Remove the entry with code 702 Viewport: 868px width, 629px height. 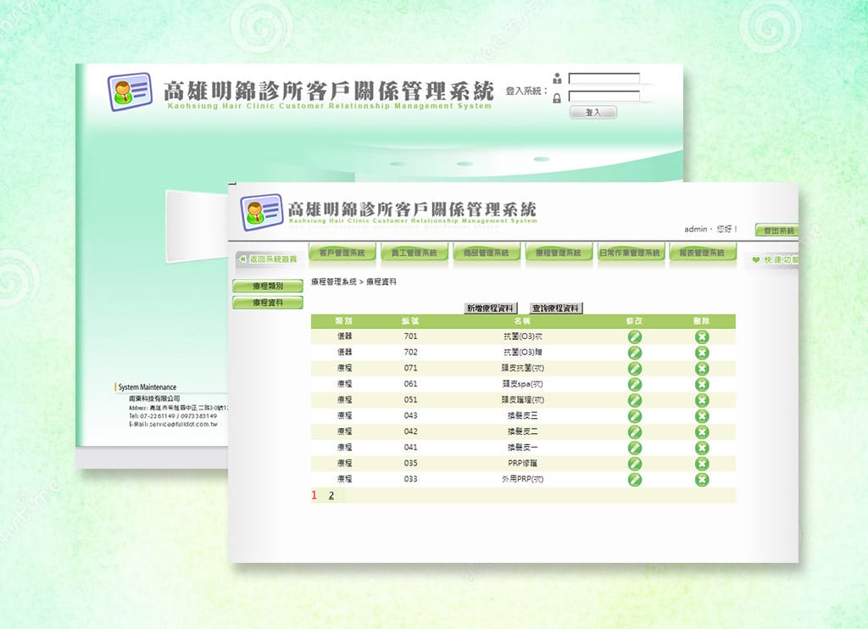[x=702, y=353]
